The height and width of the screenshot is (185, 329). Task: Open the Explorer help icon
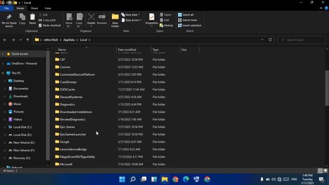coord(326,8)
